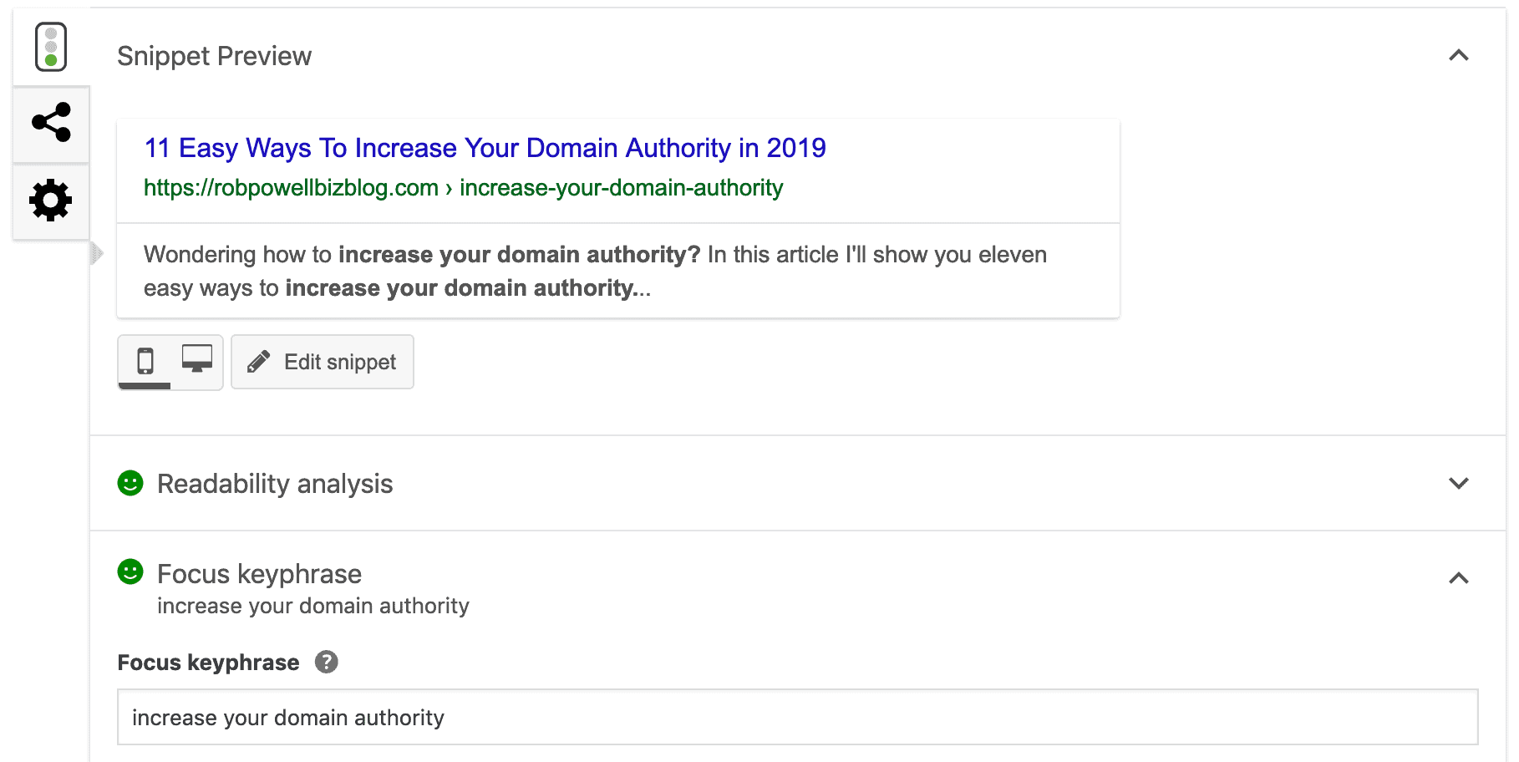Click the green smiley beside Readability analysis
The width and height of the screenshot is (1519, 762).
130,484
